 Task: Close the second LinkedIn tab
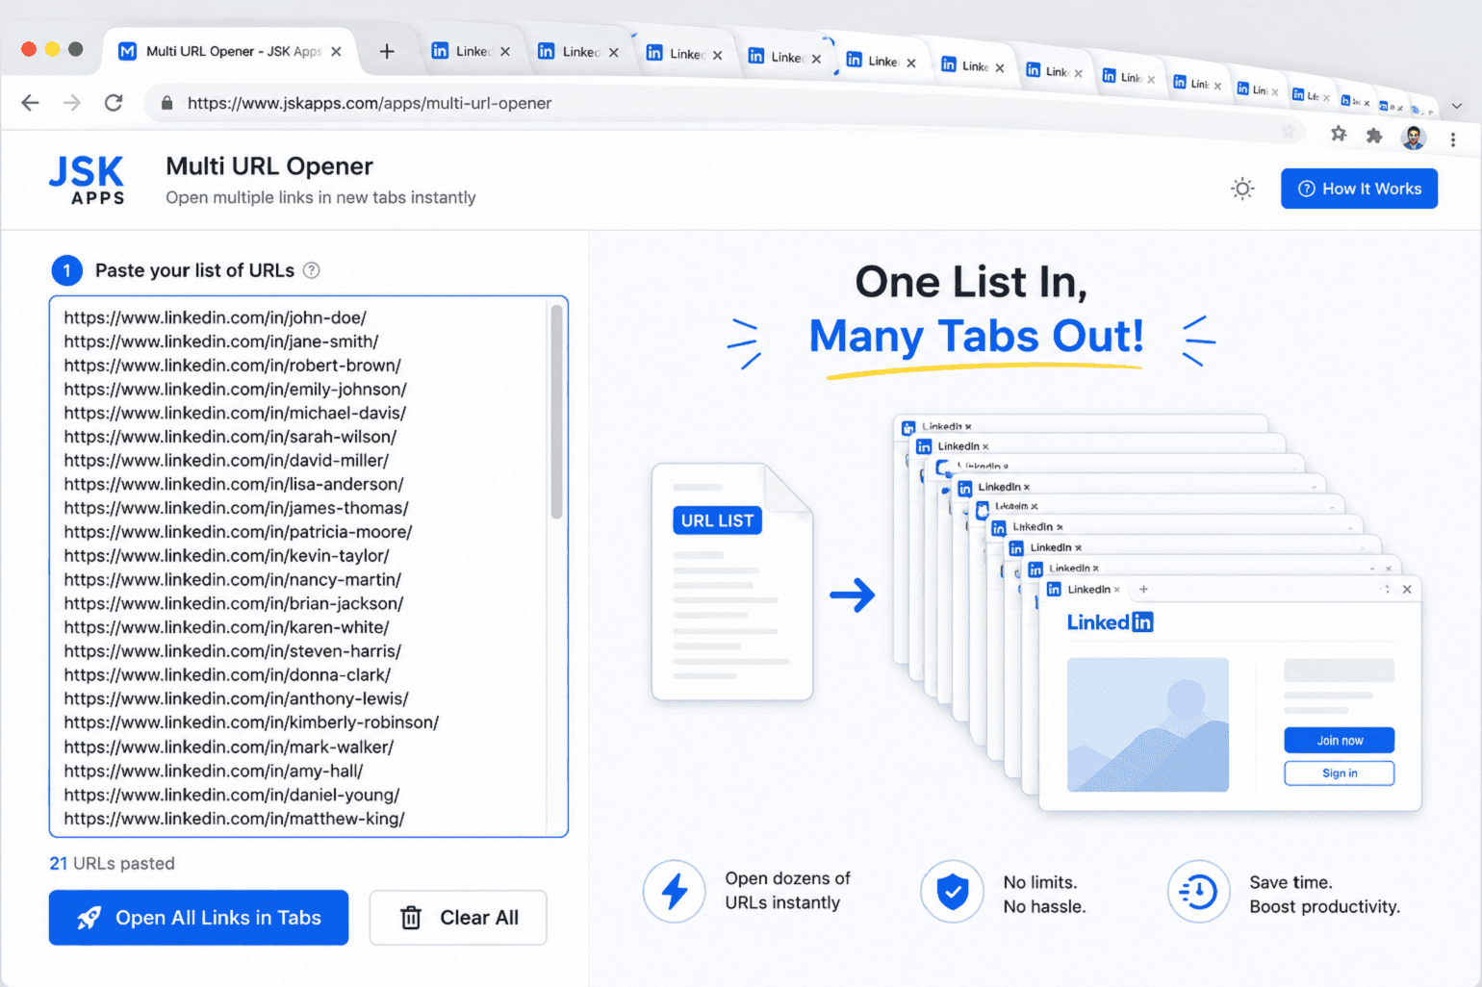(x=614, y=53)
